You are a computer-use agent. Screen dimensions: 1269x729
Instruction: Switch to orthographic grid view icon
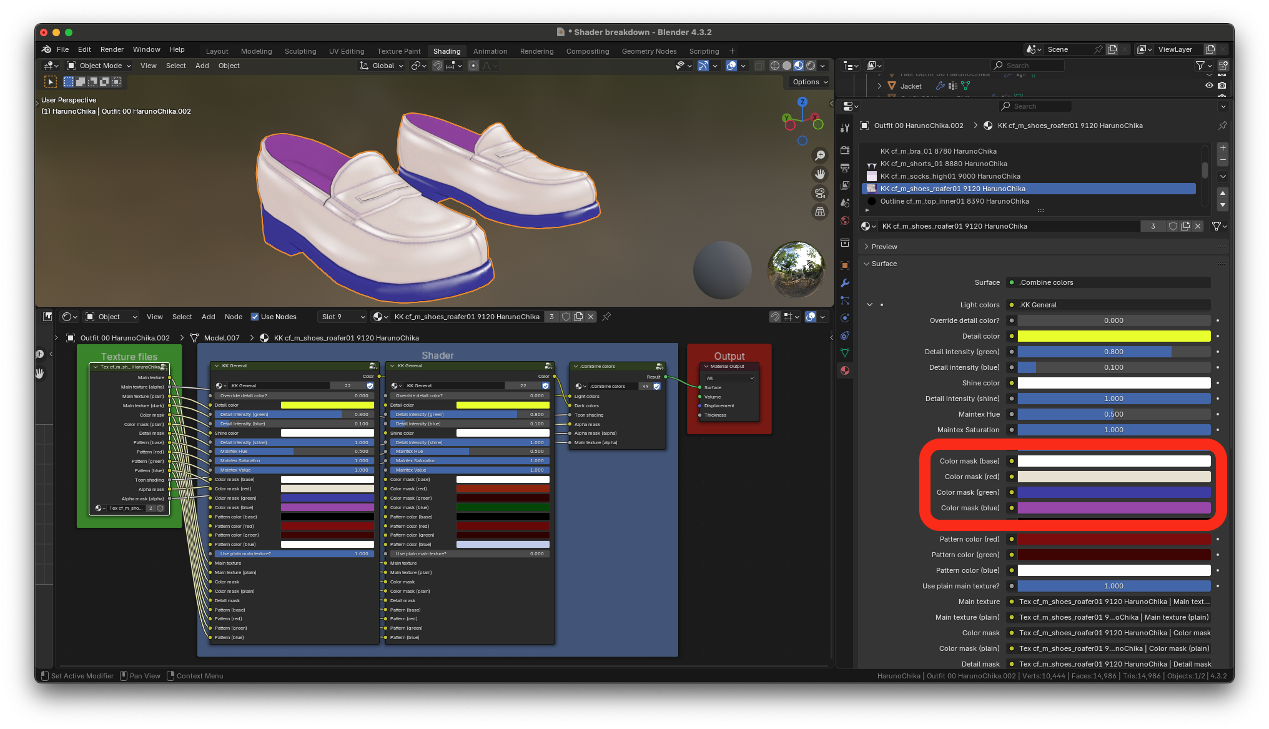820,212
